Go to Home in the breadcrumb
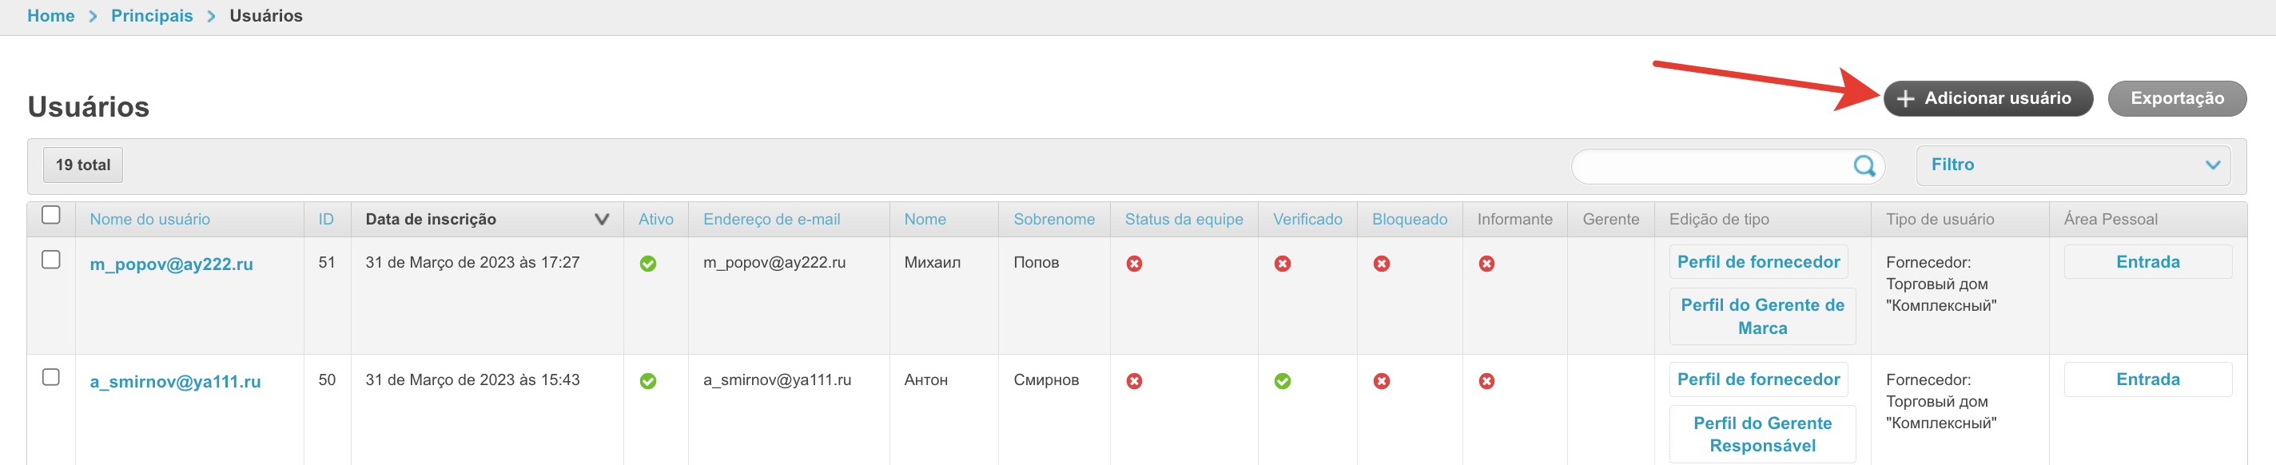Viewport: 2276px width, 465px height. click(50, 16)
